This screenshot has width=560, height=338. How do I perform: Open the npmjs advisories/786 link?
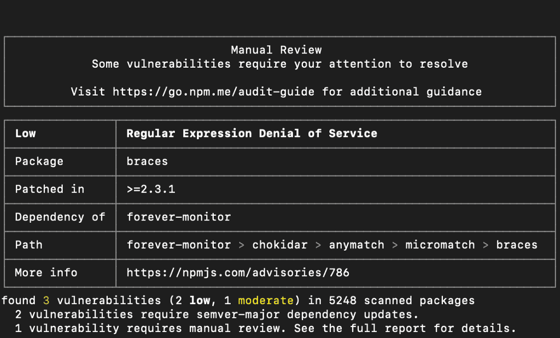click(238, 272)
